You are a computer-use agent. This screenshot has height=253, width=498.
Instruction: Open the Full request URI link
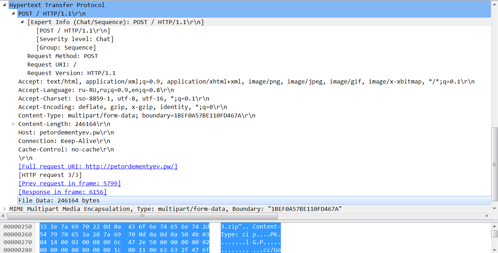(98, 166)
